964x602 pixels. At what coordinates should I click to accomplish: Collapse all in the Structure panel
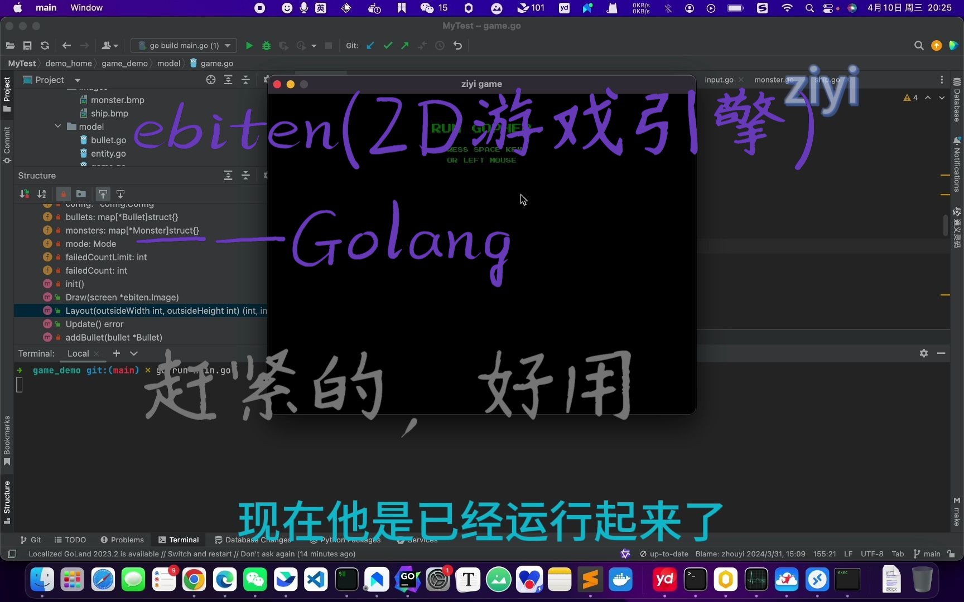tap(245, 176)
